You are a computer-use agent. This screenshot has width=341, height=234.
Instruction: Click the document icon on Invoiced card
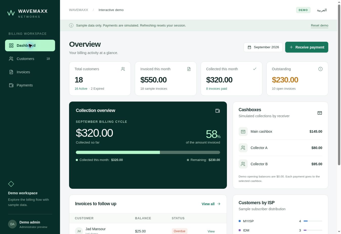point(189,69)
